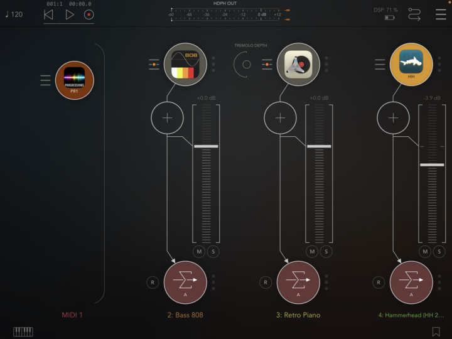Viewport: 452px width, 339px height.
Task: Arm record on the Hammerhead channel
Action: [x=379, y=282]
